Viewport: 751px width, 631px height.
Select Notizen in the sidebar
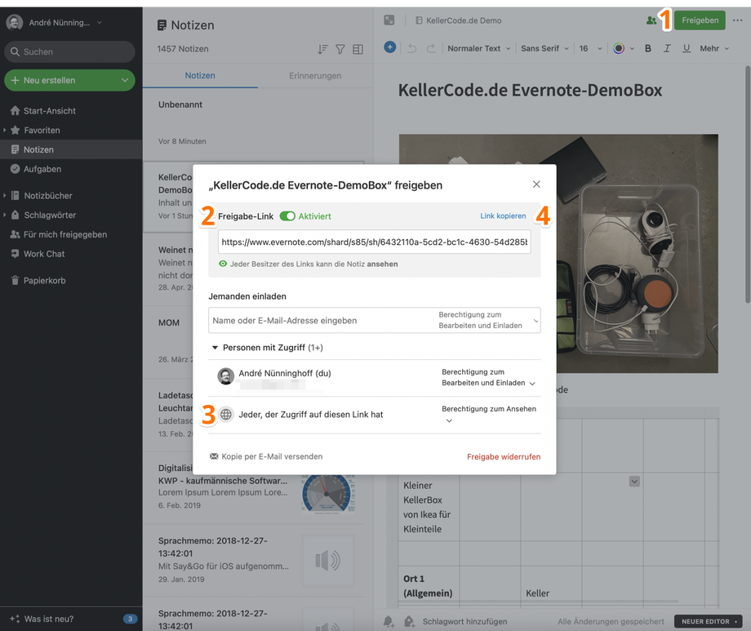click(x=71, y=149)
